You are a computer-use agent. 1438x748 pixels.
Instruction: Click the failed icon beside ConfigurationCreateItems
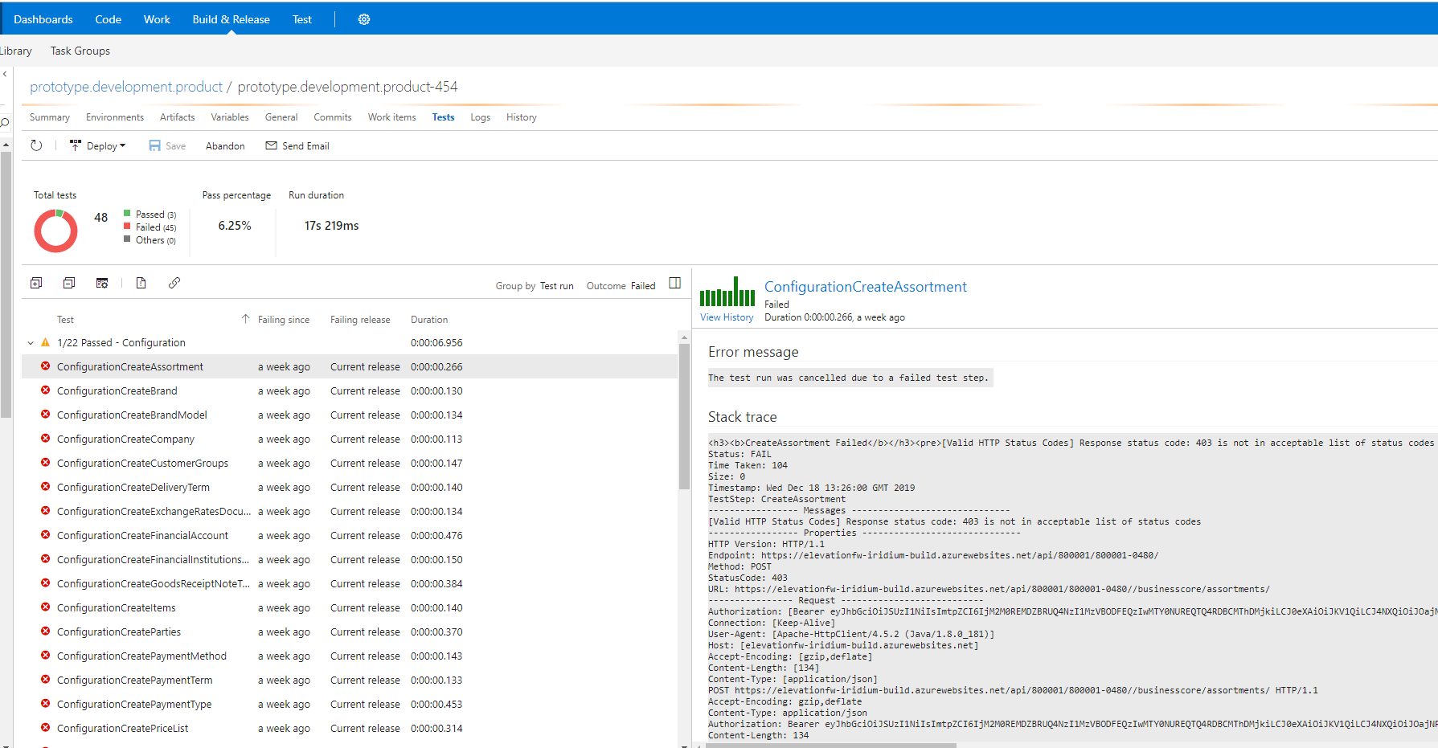tap(46, 607)
